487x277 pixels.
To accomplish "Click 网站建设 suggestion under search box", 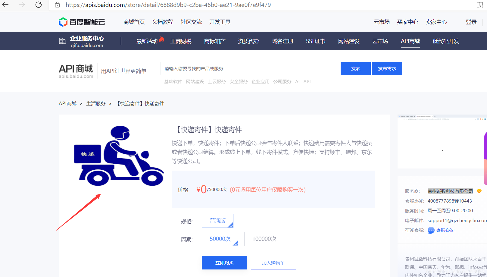I will click(x=195, y=82).
